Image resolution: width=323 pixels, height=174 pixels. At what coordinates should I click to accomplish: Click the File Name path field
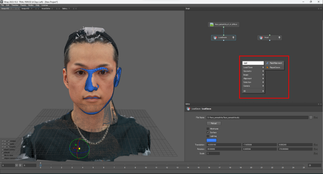(x=257, y=117)
